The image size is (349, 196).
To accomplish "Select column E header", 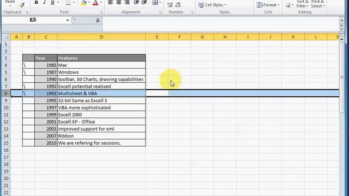I will click(x=157, y=37).
